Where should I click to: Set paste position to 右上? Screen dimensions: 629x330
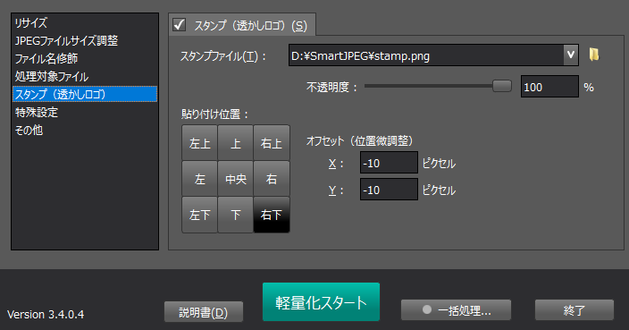point(272,143)
